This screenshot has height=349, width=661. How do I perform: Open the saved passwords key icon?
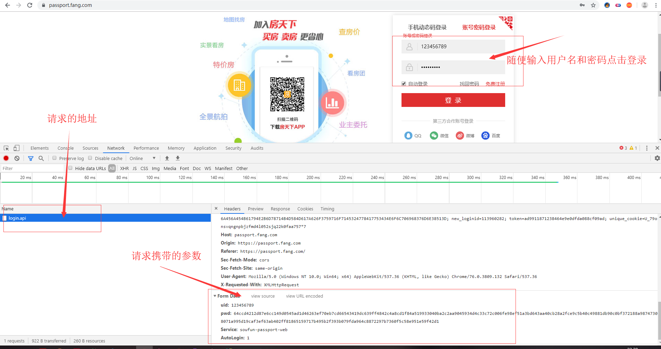(x=582, y=5)
